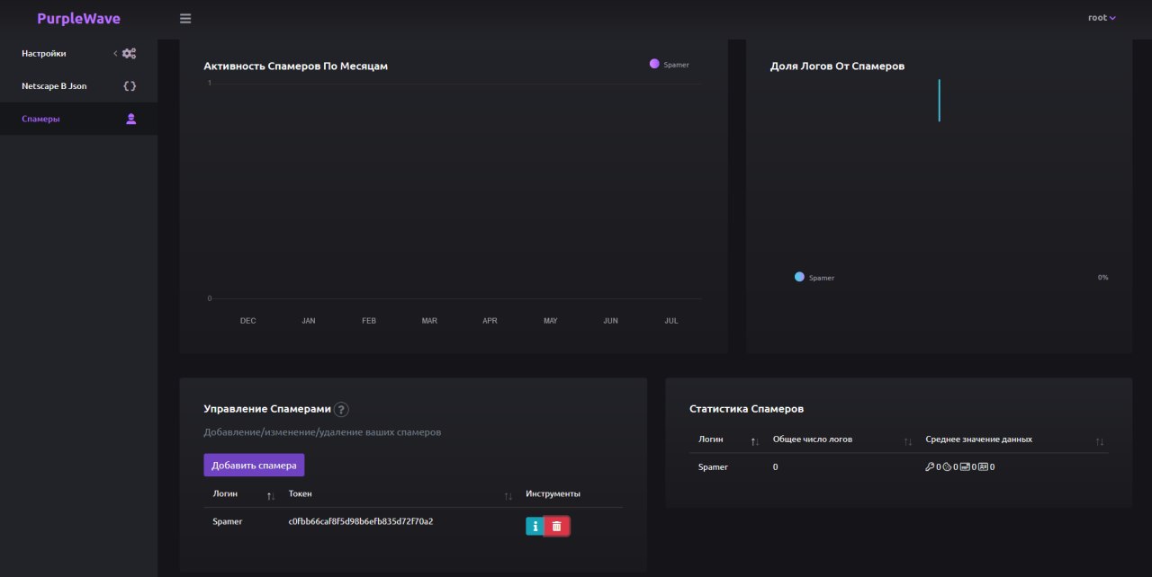1152x577 pixels.
Task: Click the red trash icon for Spamer
Action: (x=556, y=526)
